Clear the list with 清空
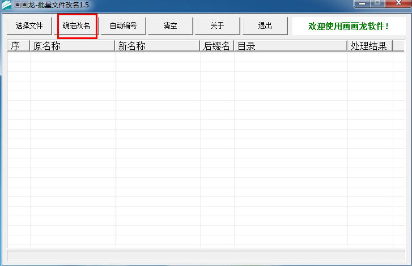This screenshot has height=266, width=412. 170,25
